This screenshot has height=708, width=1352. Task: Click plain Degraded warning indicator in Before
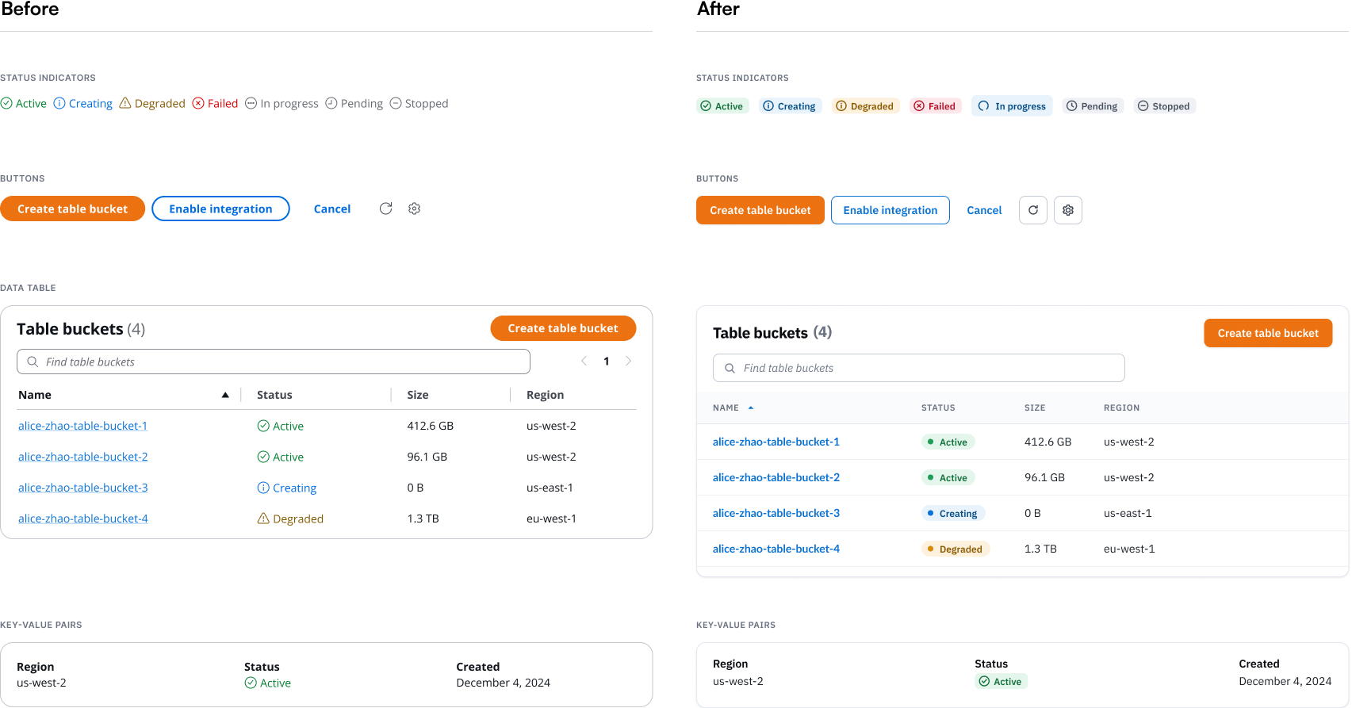[152, 103]
